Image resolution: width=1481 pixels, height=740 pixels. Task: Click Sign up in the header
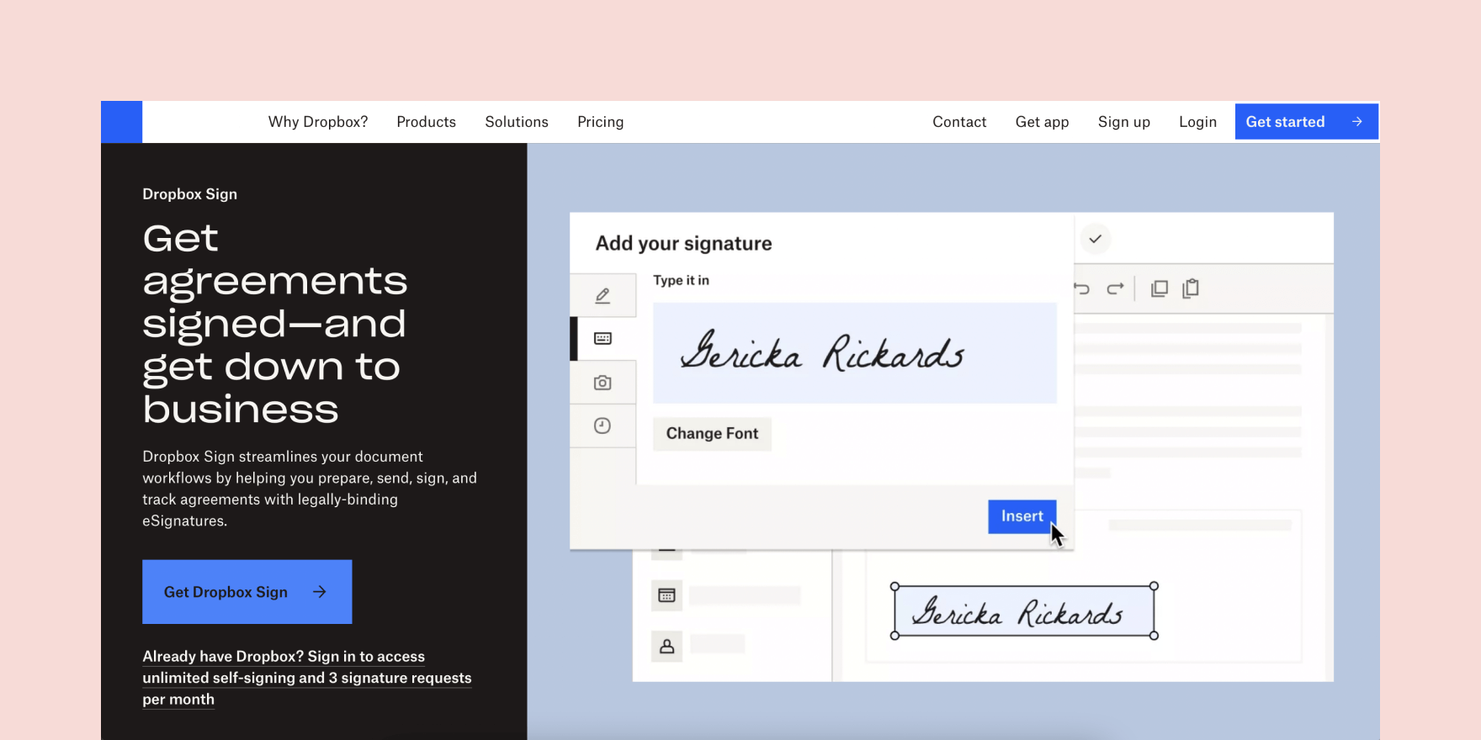point(1124,122)
